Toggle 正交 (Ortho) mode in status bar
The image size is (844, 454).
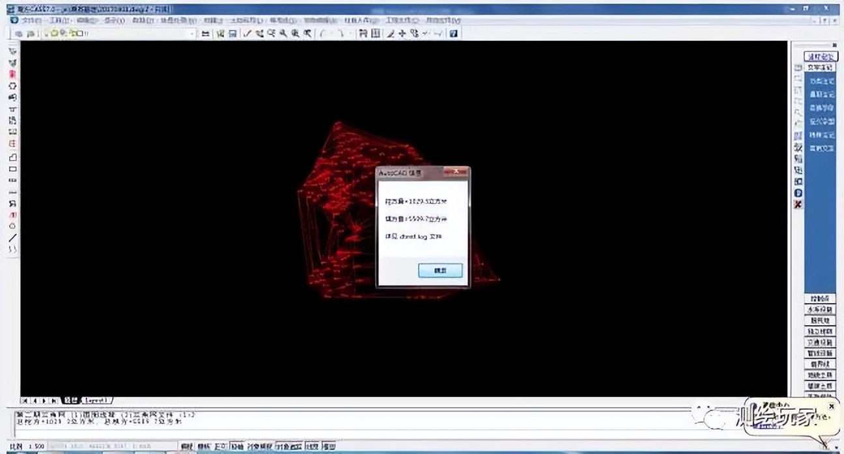point(220,447)
